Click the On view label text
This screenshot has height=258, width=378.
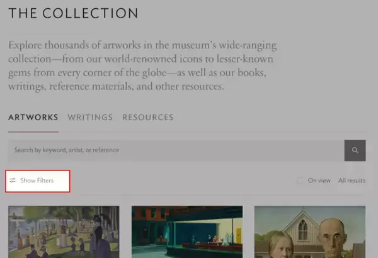point(319,181)
